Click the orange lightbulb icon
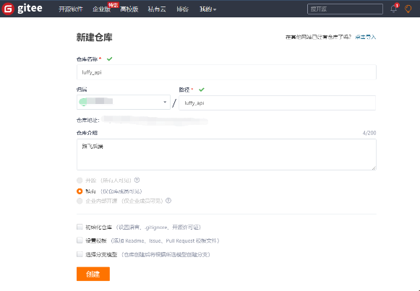This screenshot has width=420, height=291. click(408, 9)
